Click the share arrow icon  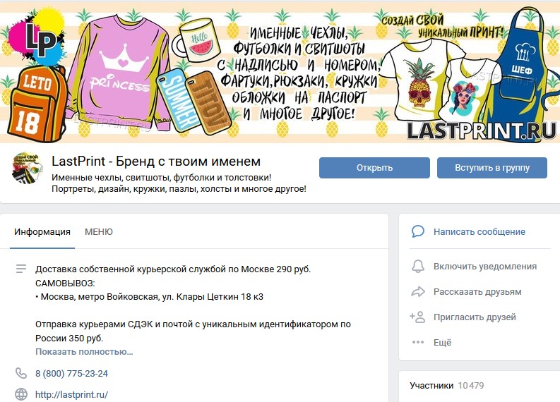[418, 292]
